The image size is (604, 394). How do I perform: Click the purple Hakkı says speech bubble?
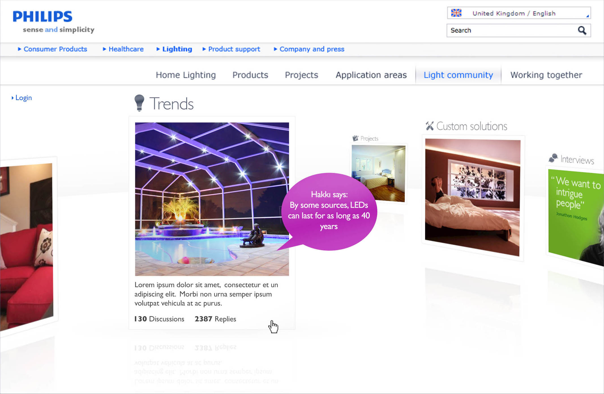(328, 211)
